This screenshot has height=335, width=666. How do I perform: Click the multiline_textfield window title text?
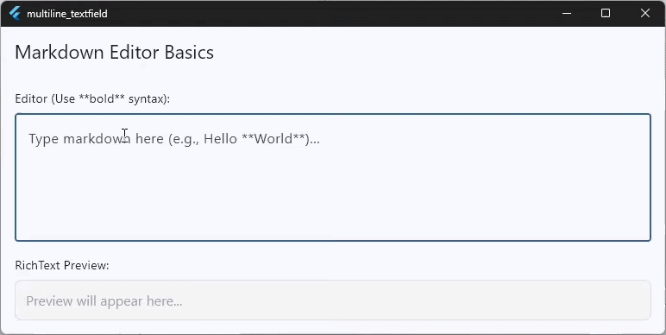click(67, 14)
